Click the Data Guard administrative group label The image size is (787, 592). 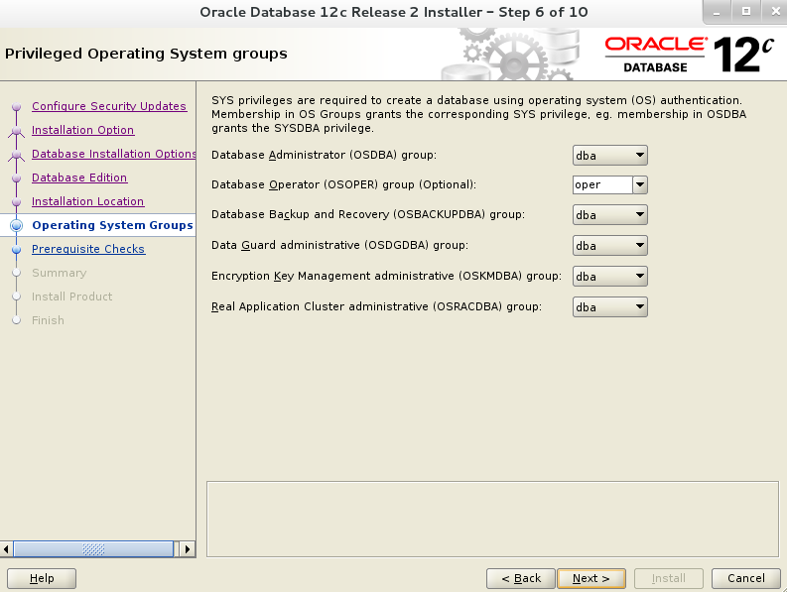tap(339, 245)
